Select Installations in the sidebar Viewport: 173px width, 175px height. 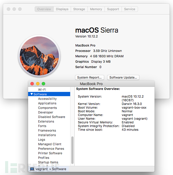point(47,135)
